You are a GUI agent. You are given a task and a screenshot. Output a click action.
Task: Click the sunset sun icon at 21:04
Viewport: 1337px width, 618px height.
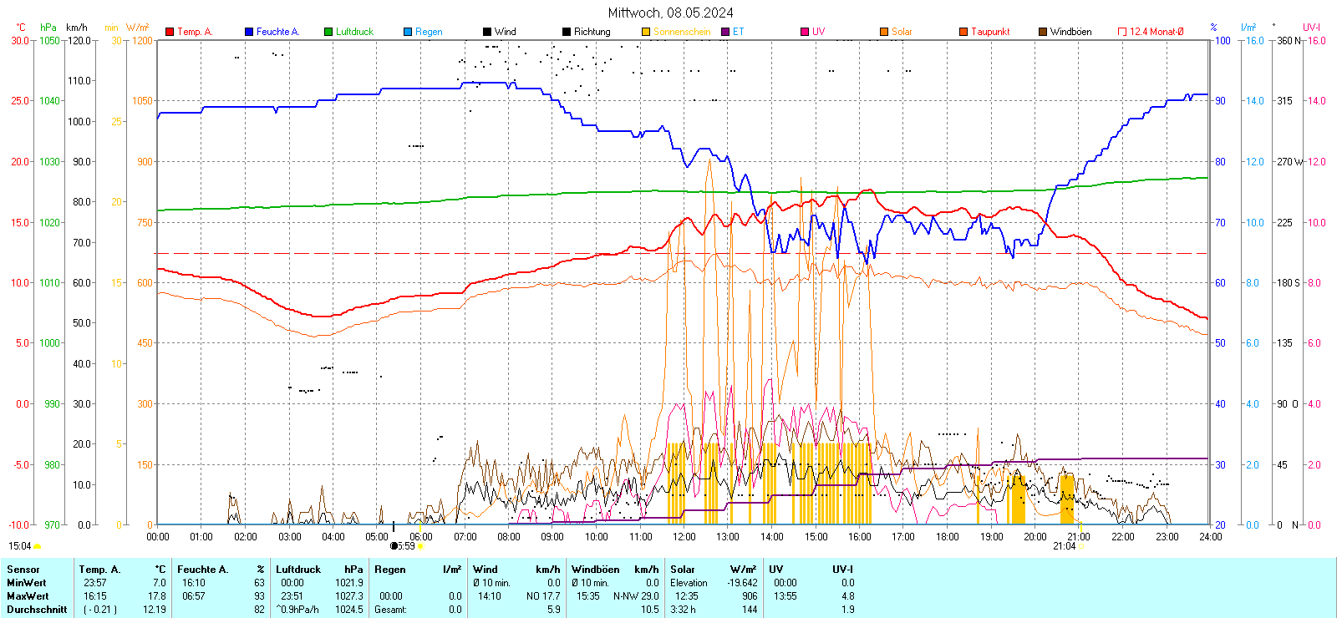pos(1080,546)
